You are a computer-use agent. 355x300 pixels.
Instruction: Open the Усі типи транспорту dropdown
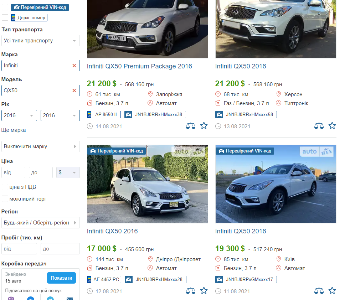40,41
